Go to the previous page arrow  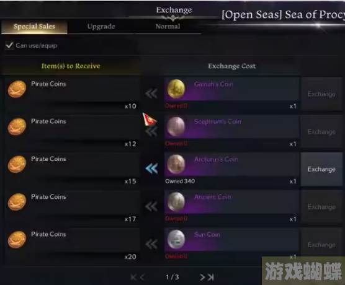(x=141, y=278)
